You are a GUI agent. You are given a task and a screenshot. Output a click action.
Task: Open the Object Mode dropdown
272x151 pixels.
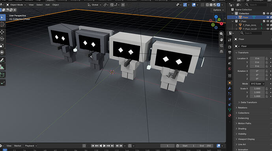(x=16, y=5)
